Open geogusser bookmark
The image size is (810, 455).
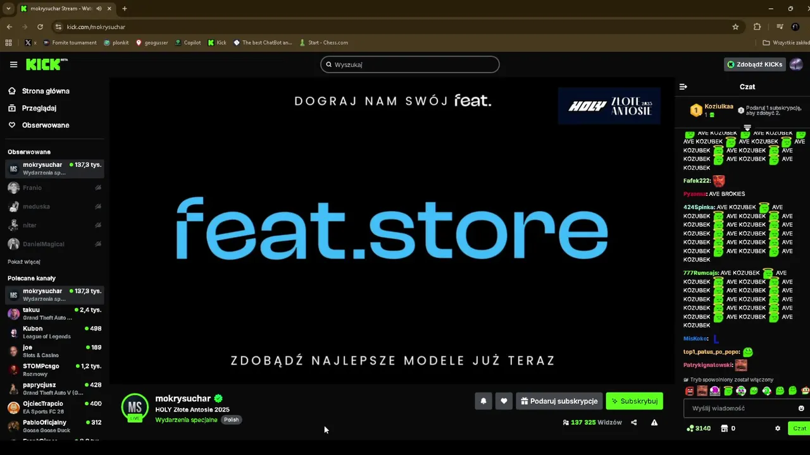pyautogui.click(x=152, y=42)
